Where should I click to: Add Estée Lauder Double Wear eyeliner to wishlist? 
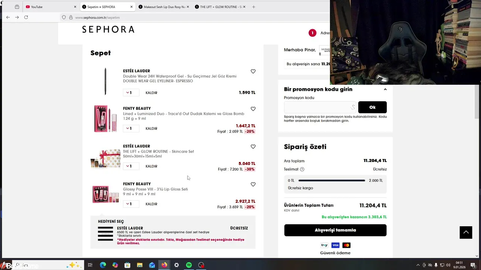click(253, 71)
